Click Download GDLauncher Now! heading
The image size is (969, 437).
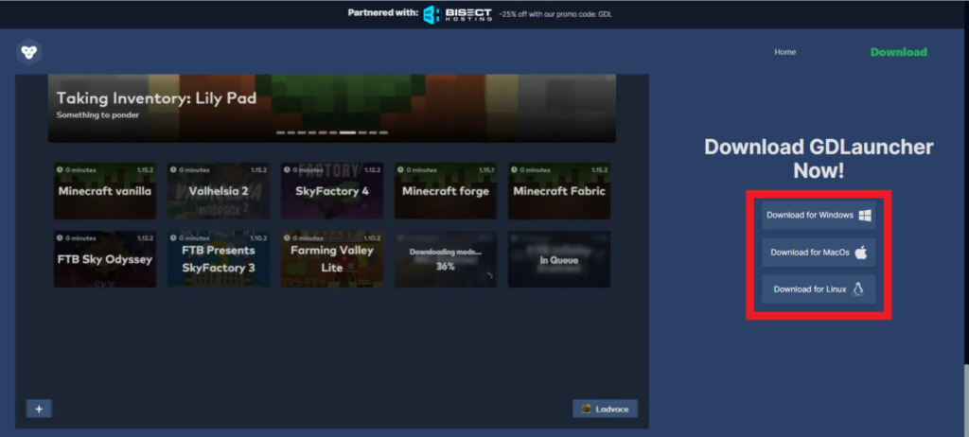[x=819, y=159]
